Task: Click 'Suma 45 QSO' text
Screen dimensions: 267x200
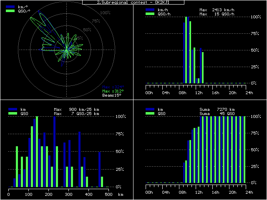Action: coord(217,114)
